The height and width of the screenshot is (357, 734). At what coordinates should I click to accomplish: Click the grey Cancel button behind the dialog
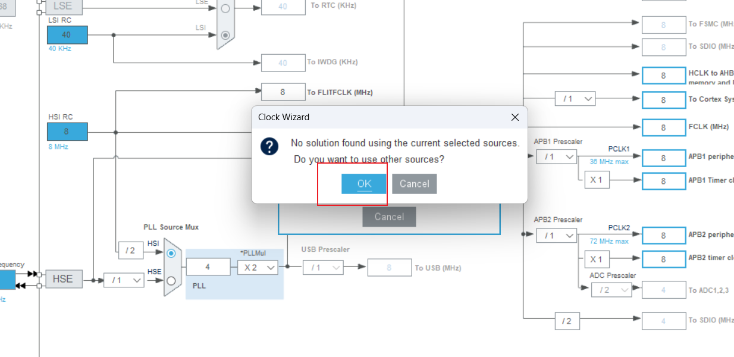389,217
